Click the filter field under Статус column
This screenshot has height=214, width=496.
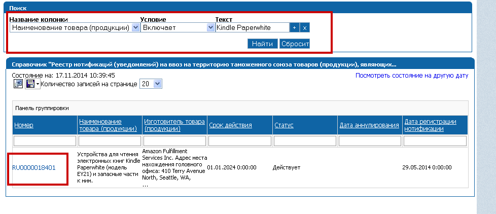coord(305,141)
